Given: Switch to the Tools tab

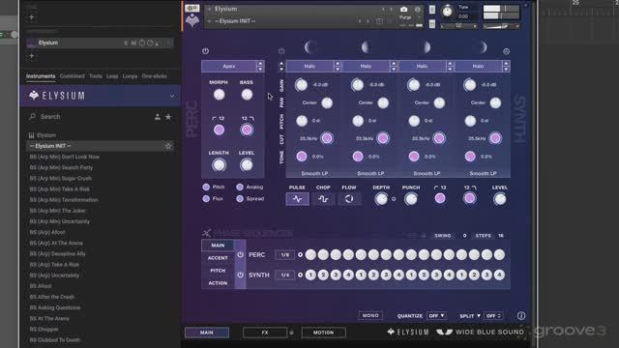Looking at the screenshot, I should tap(96, 76).
